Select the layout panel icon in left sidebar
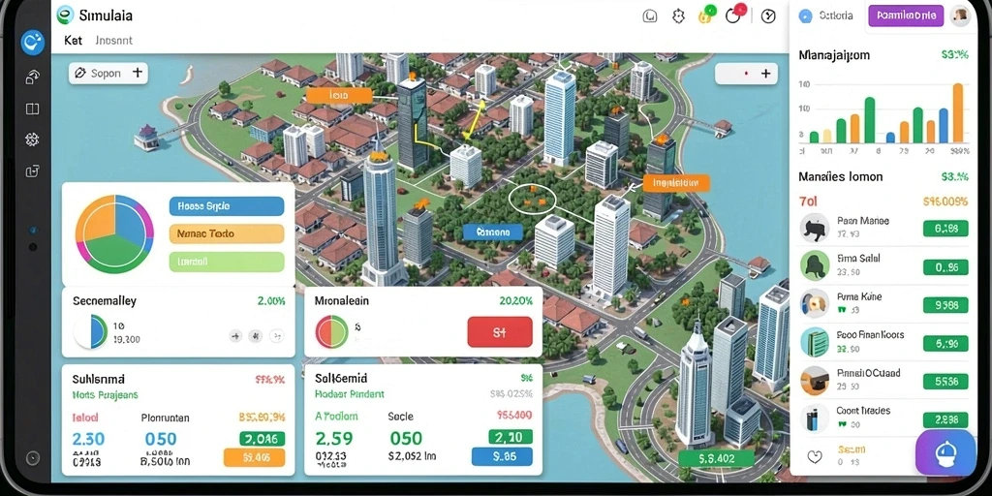Image resolution: width=992 pixels, height=496 pixels. tap(32, 108)
